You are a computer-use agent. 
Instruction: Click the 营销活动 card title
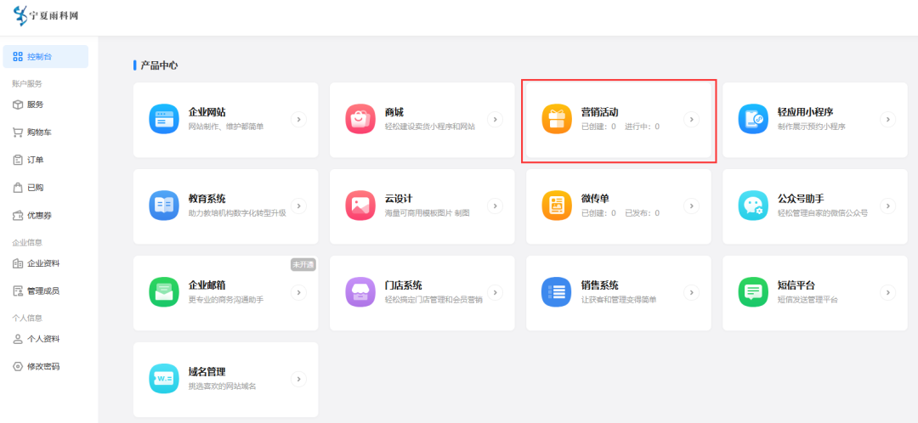coord(600,112)
